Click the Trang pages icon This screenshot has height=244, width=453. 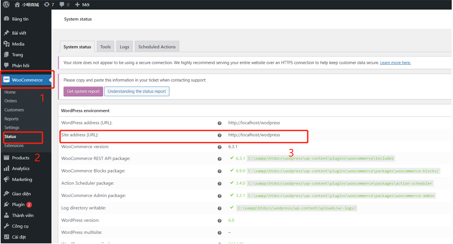tap(6, 55)
